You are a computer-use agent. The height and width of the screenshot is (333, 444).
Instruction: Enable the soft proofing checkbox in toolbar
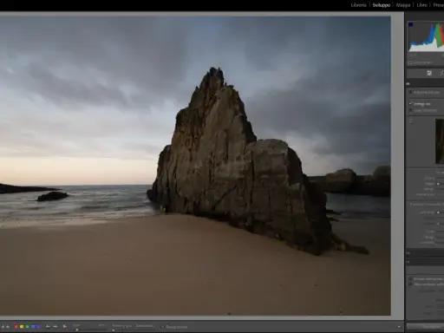coord(162,327)
